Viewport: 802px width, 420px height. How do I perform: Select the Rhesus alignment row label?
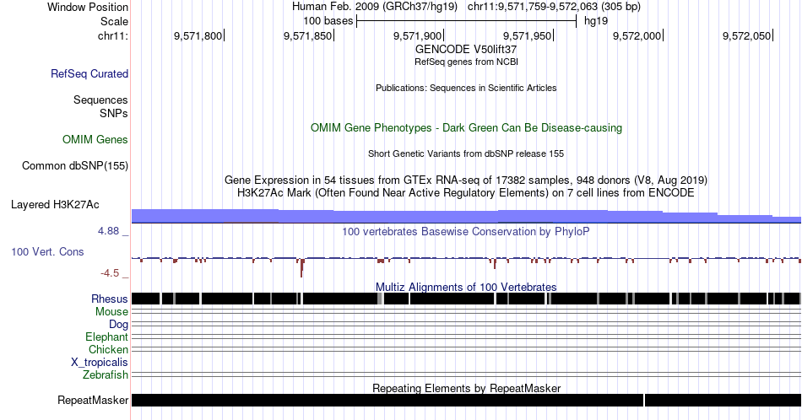click(110, 299)
